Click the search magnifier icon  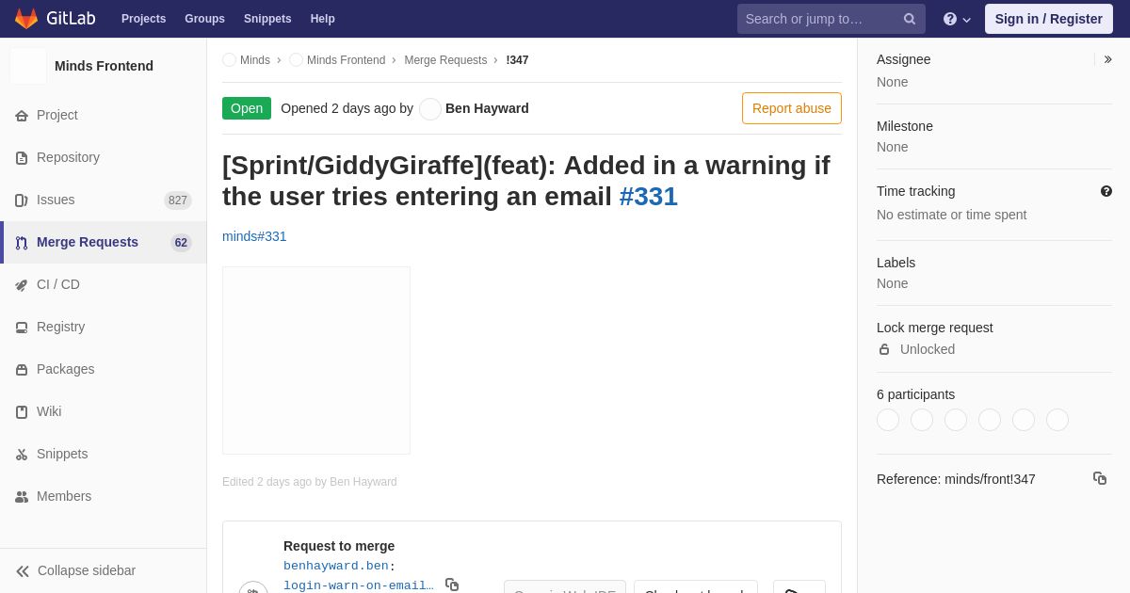910,19
